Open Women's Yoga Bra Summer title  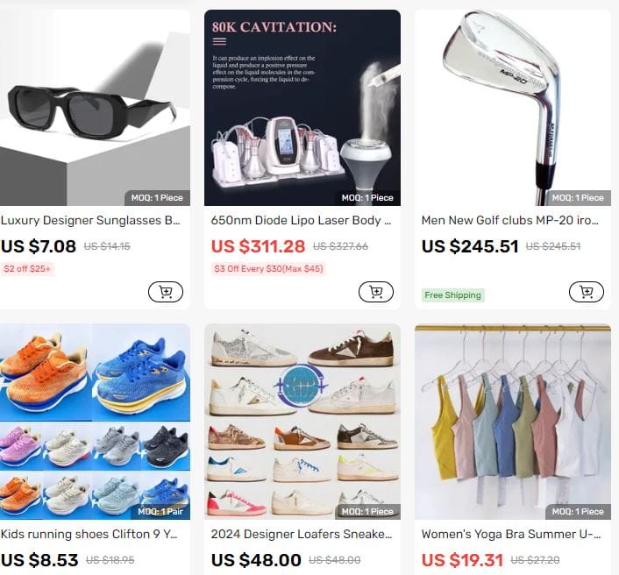pyautogui.click(x=511, y=534)
